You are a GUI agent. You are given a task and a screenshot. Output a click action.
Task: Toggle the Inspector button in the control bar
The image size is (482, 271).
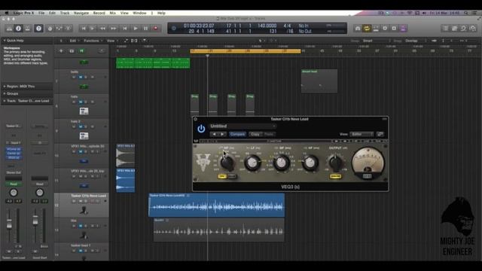[x=18, y=29]
